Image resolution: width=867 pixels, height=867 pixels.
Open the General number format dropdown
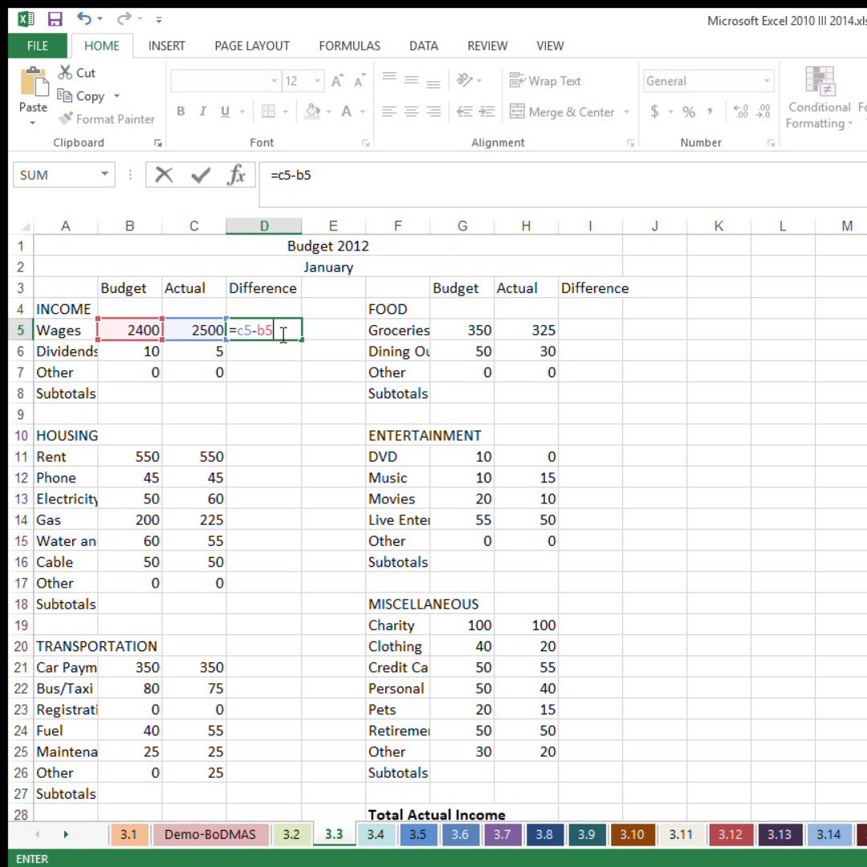pos(767,81)
